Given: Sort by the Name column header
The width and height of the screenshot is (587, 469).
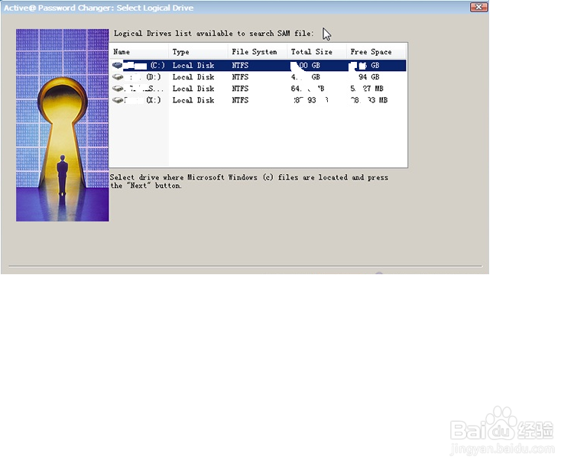Looking at the screenshot, I should click(x=138, y=52).
